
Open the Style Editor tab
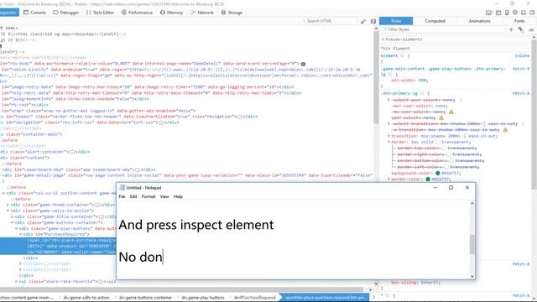tap(101, 13)
